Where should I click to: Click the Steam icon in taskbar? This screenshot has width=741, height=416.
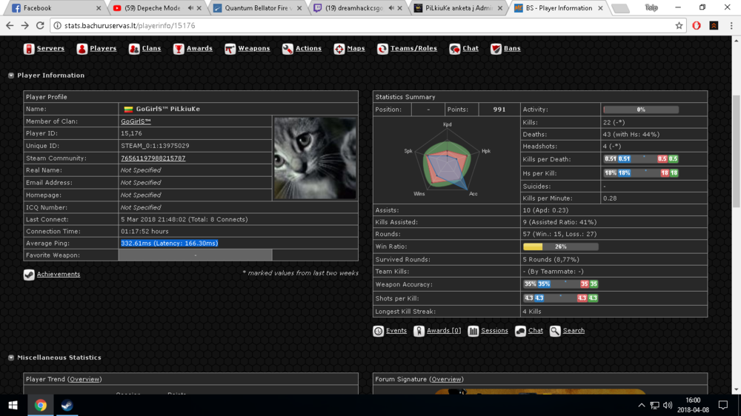(67, 406)
